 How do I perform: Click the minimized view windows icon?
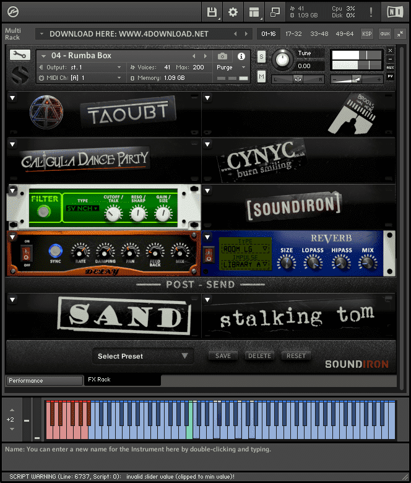(x=275, y=12)
